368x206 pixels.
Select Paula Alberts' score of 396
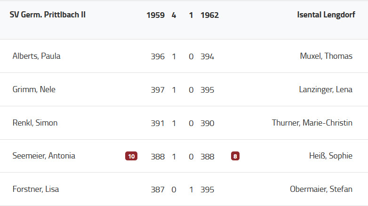158,56
